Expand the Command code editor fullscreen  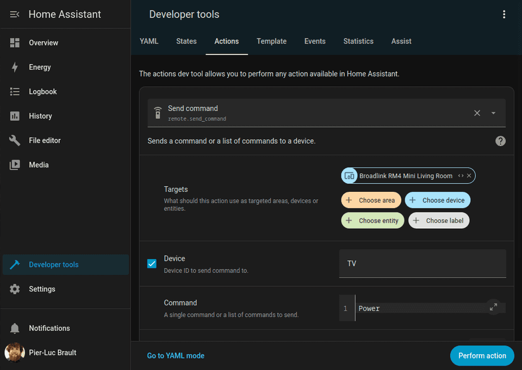[494, 307]
